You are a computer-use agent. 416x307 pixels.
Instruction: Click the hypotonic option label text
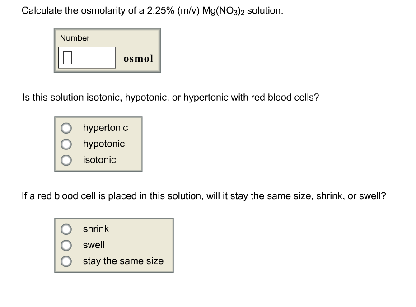click(103, 144)
